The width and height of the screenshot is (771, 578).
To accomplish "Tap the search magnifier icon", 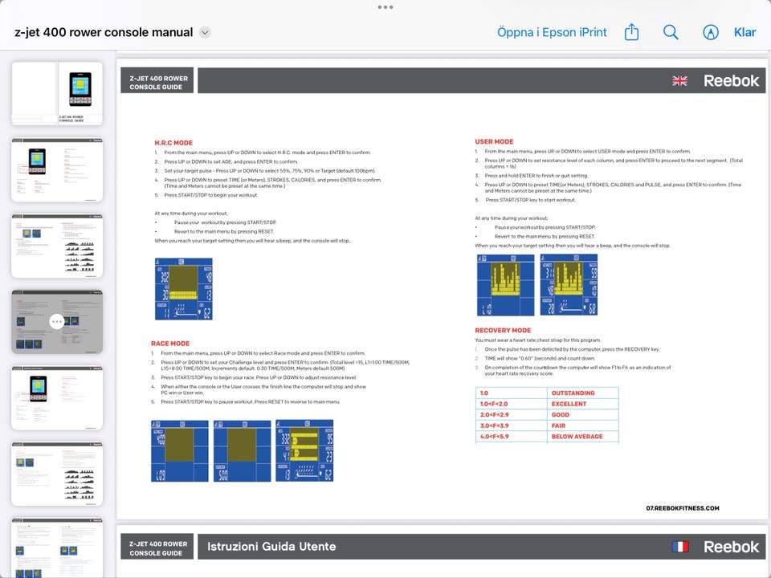I will point(671,32).
